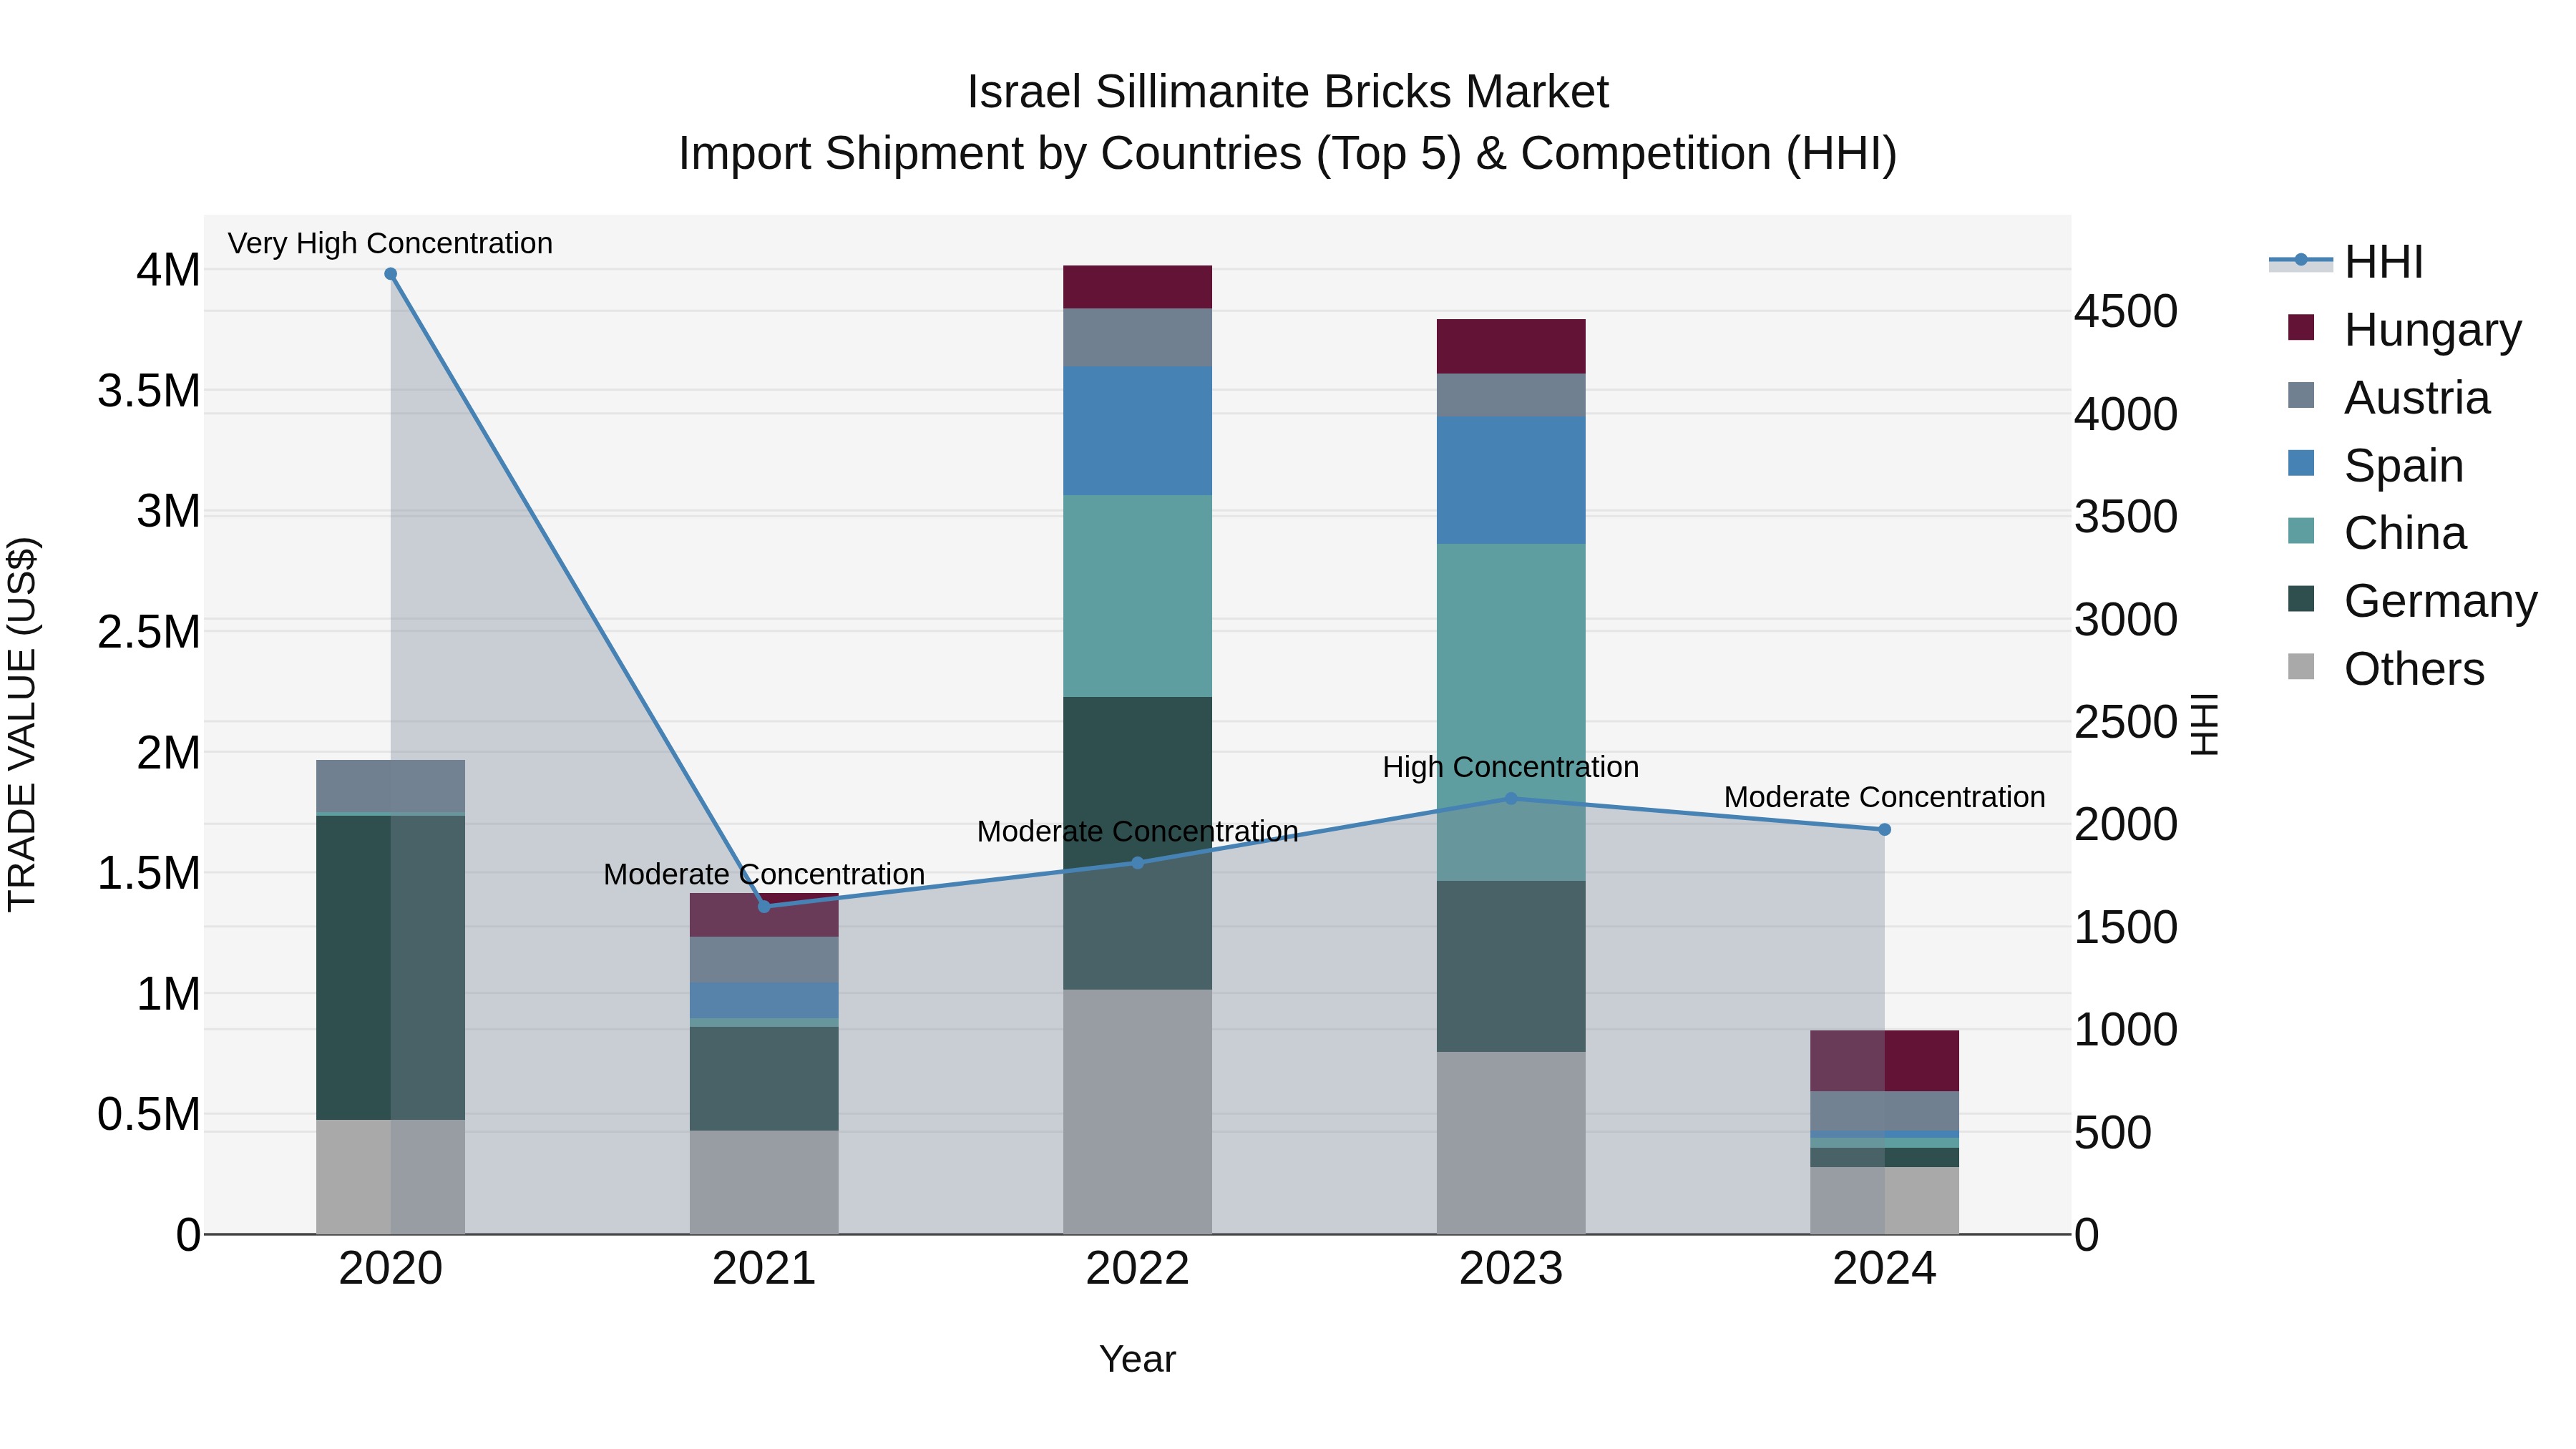Select the 2024 HHI data point
This screenshot has height=1449, width=2576.
pyautogui.click(x=1884, y=830)
